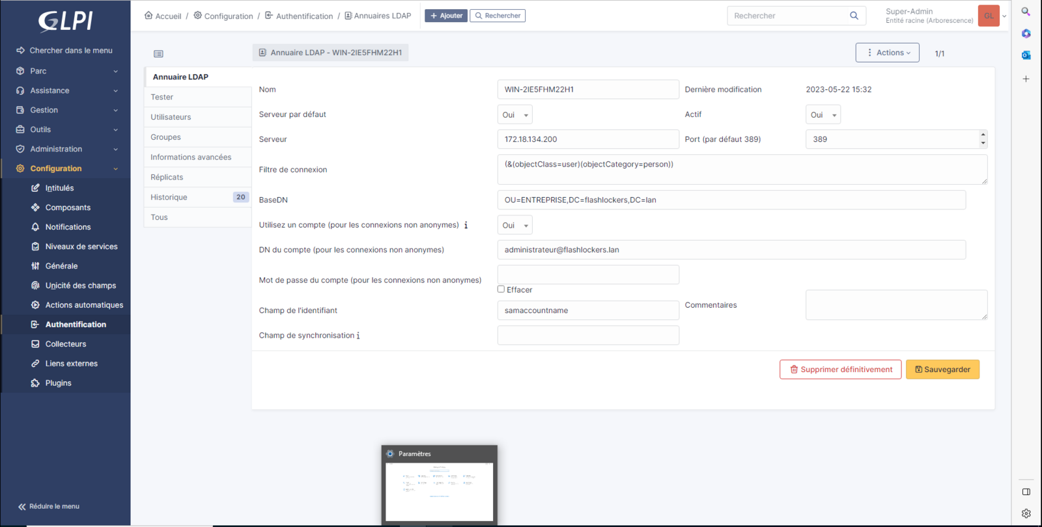The width and height of the screenshot is (1042, 527).
Task: Click the Sauvegarder button
Action: coord(942,370)
